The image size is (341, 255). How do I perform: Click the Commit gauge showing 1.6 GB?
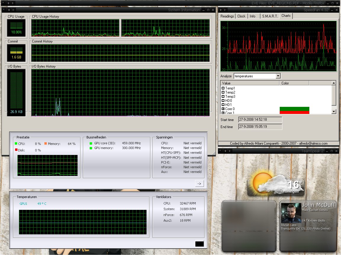[16, 53]
